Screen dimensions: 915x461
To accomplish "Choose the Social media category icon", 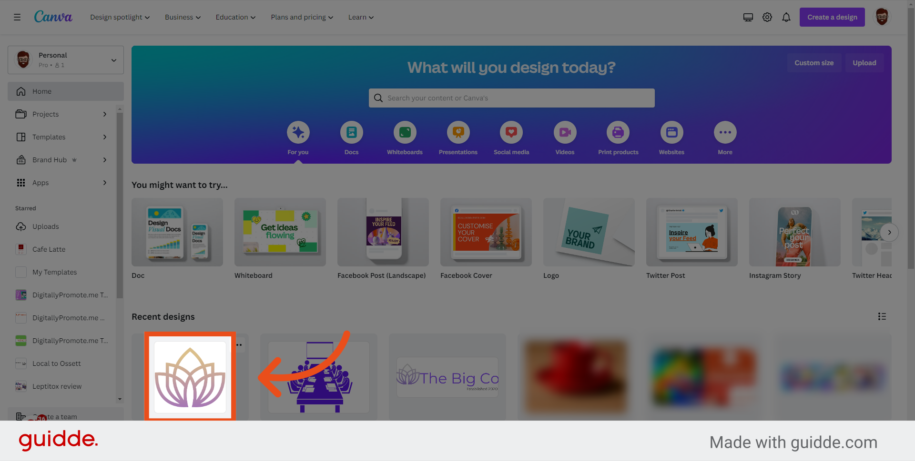I will 511,132.
